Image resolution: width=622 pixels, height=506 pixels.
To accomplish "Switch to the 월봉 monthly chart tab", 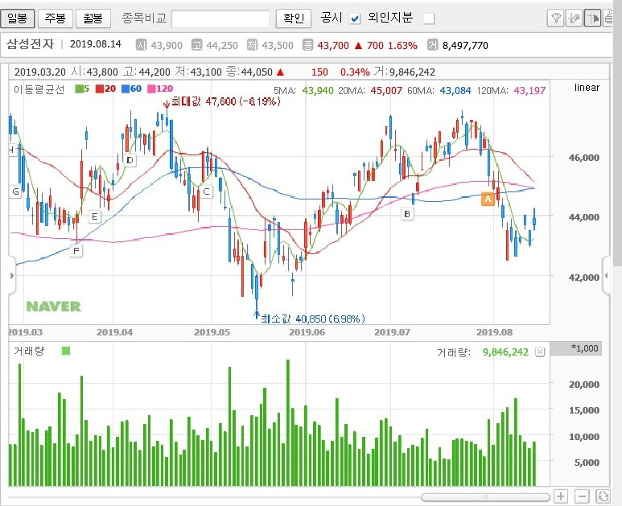I will (93, 19).
